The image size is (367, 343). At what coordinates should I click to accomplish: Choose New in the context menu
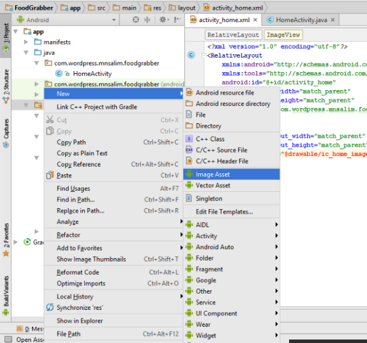[113, 94]
